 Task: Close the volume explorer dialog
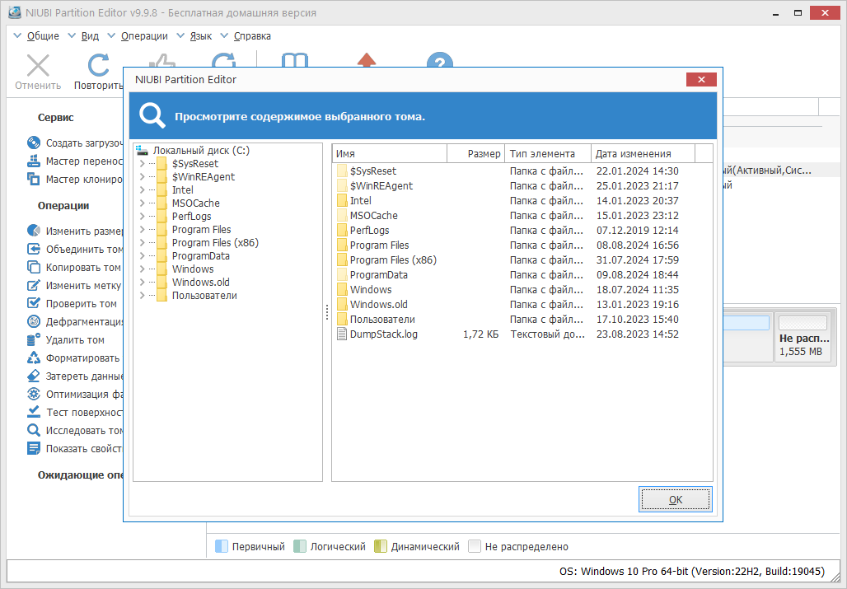coord(701,79)
